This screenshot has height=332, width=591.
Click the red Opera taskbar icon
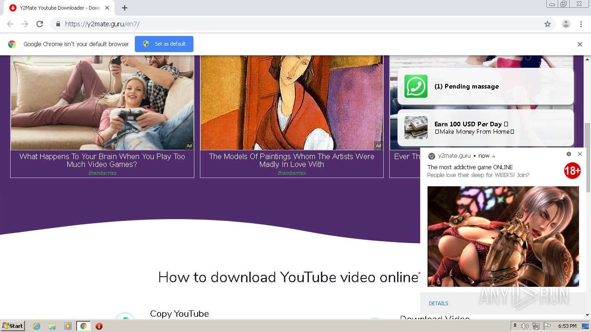coord(99,326)
